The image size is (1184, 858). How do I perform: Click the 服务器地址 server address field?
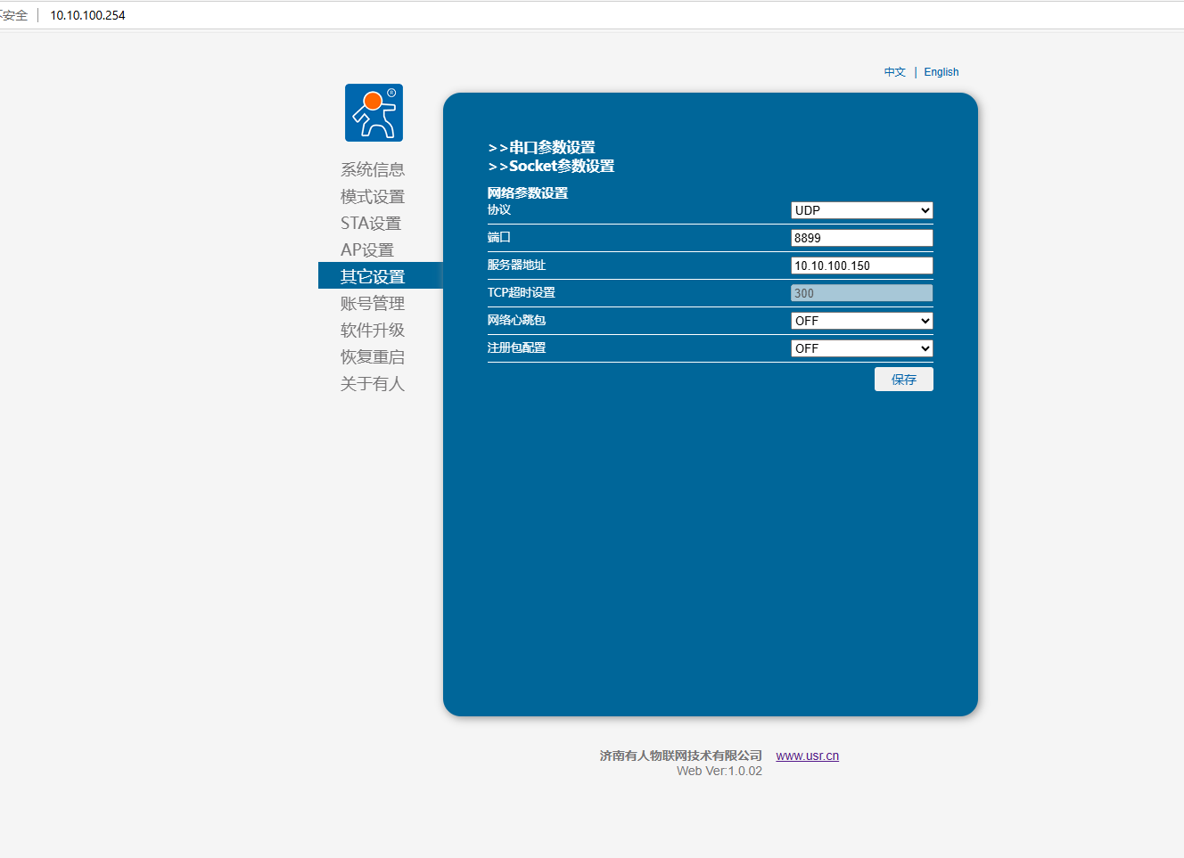861,266
